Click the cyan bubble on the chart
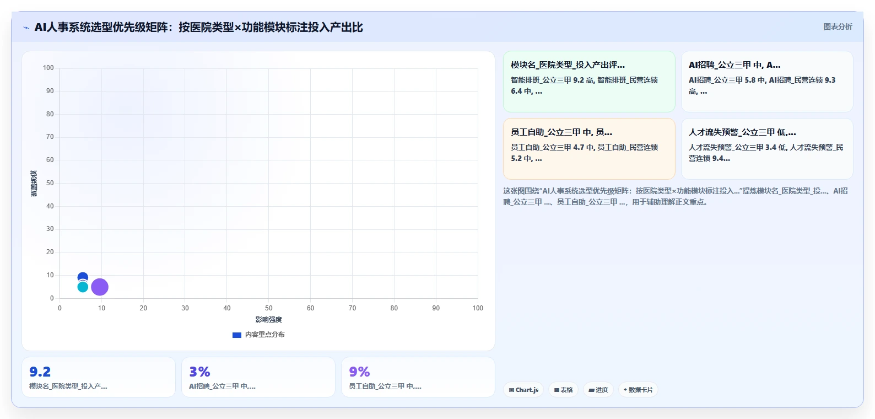 click(83, 287)
